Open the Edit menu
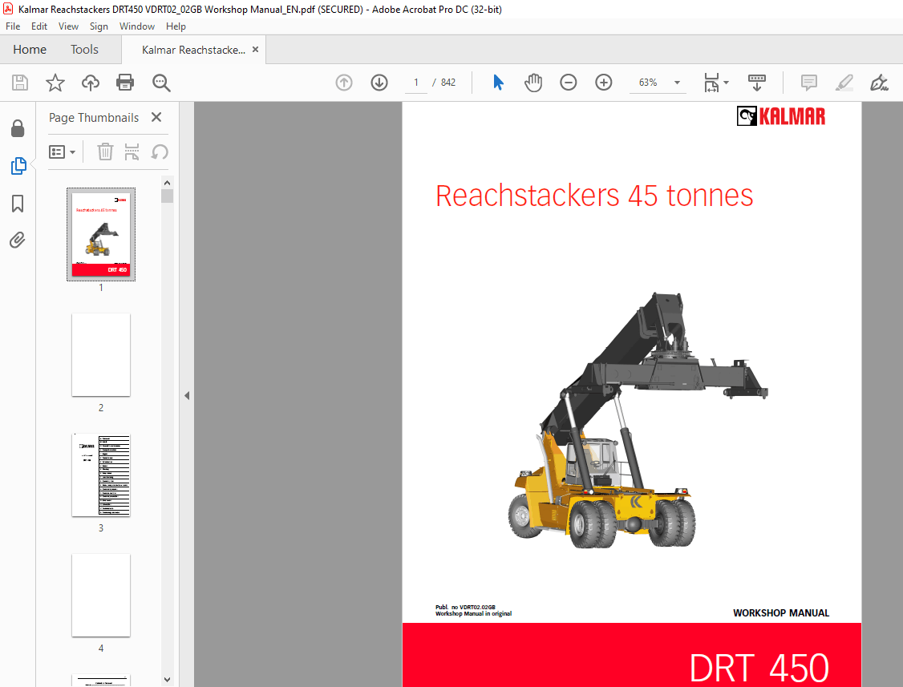Viewport: 903px width, 687px height. click(x=38, y=26)
